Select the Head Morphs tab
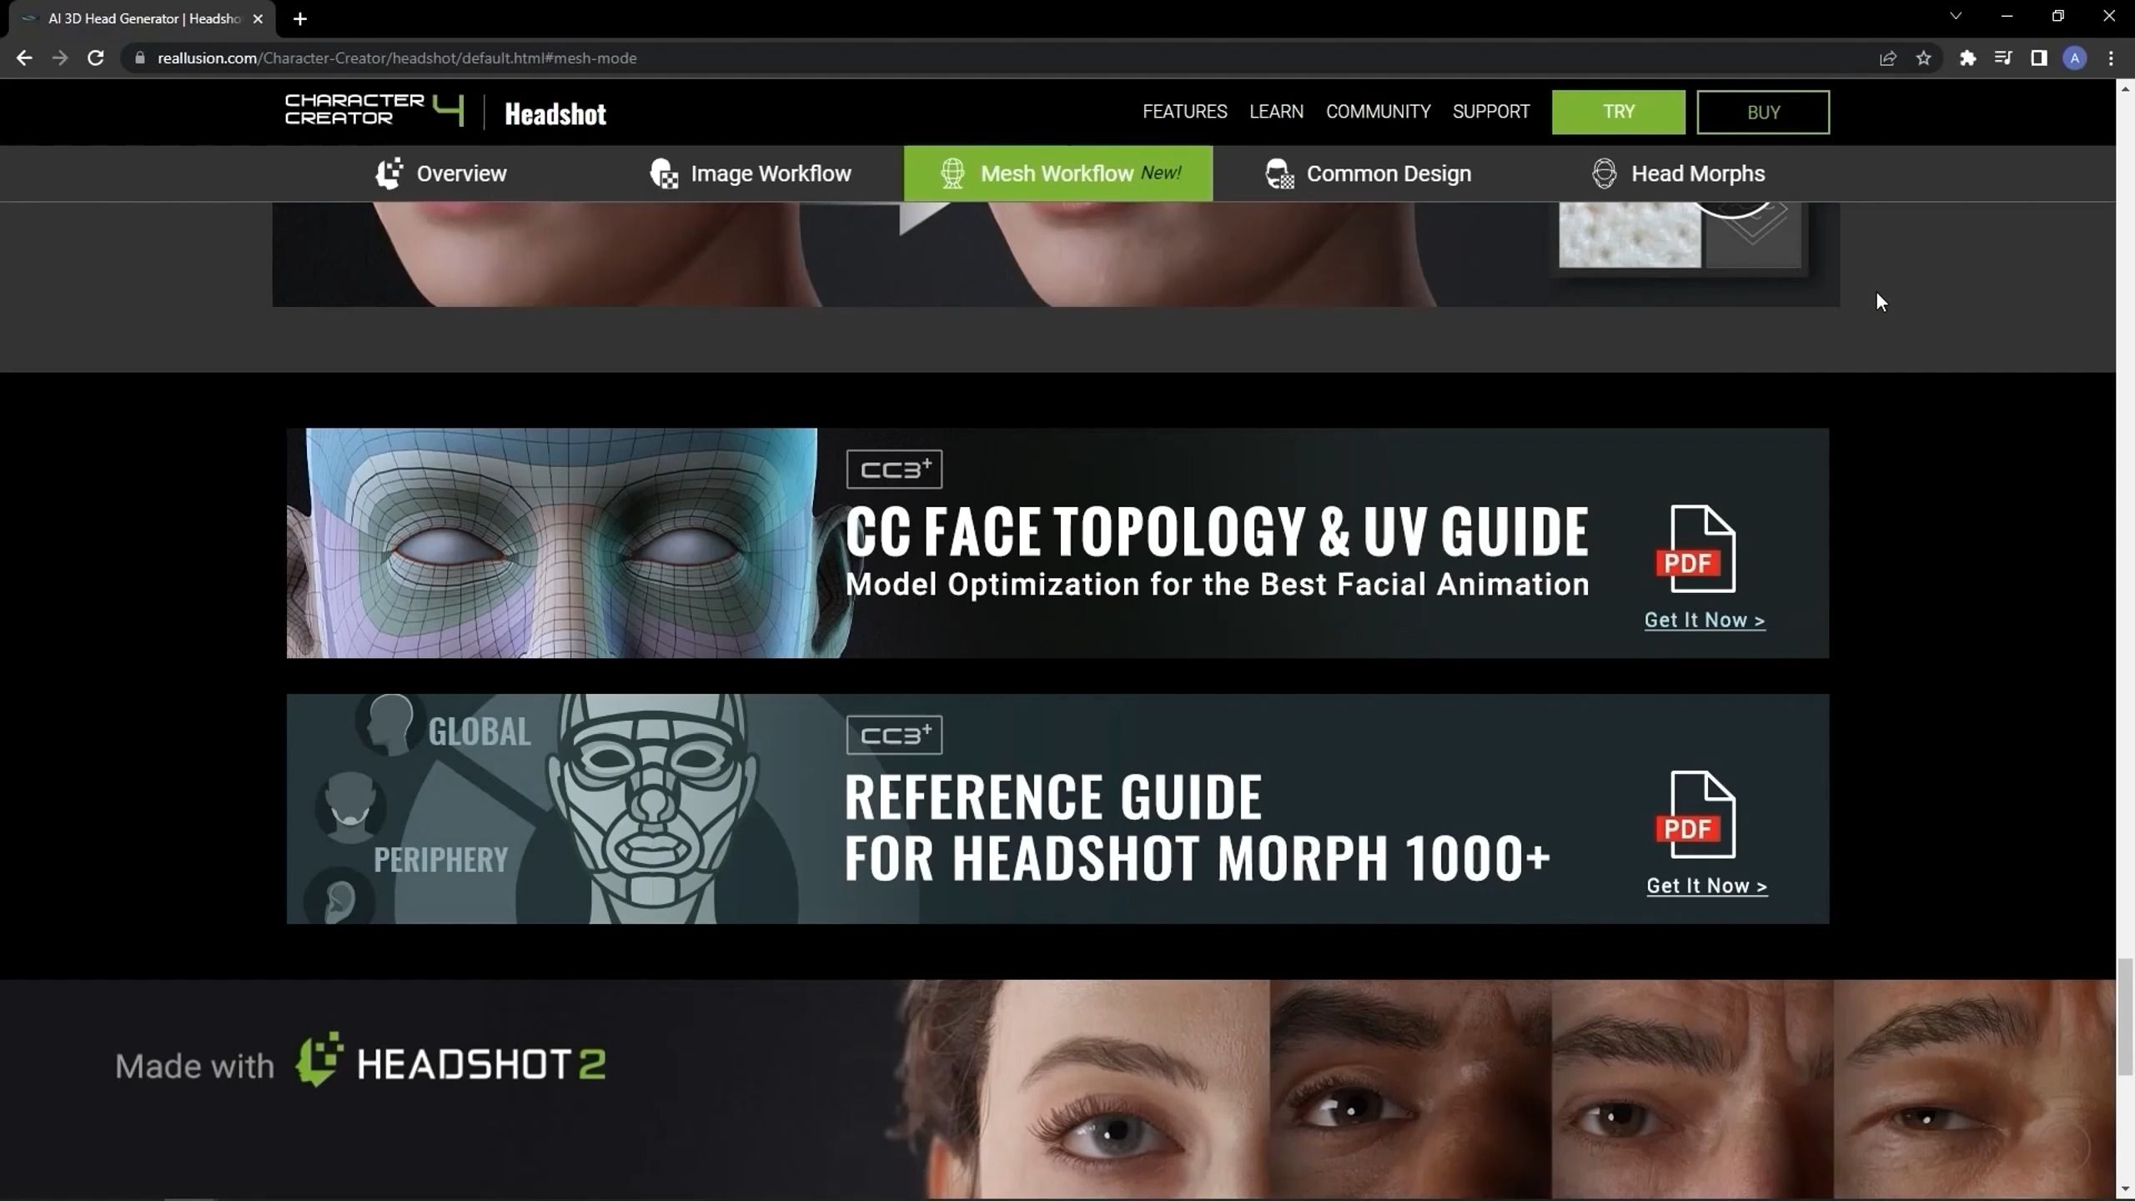Viewport: 2135px width, 1201px height. click(x=1679, y=173)
